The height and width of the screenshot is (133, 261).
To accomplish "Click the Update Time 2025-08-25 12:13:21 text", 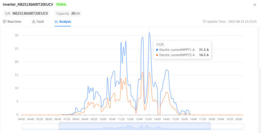I will [x=232, y=22].
